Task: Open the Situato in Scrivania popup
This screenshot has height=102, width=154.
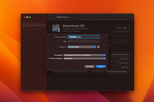Action: (x=82, y=47)
